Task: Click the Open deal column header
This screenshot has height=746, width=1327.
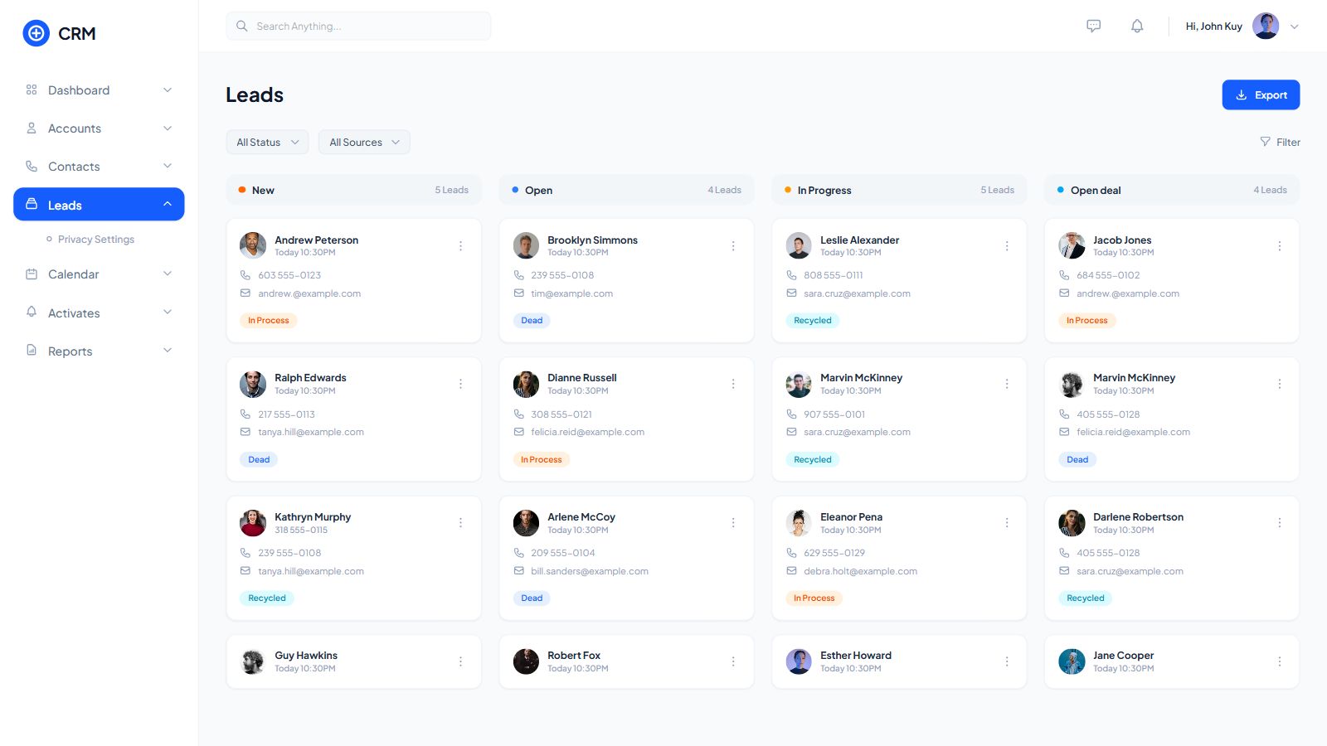Action: [1171, 190]
